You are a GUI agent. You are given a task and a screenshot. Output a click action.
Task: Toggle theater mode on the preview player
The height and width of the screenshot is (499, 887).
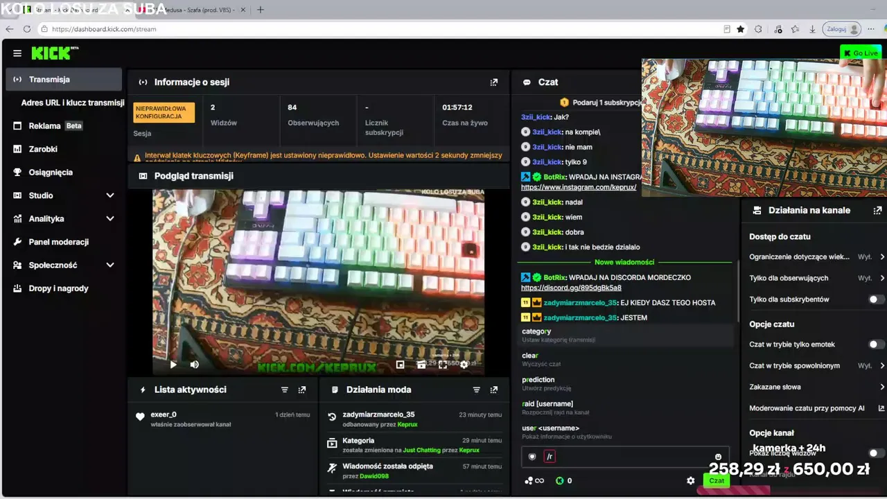coord(421,365)
